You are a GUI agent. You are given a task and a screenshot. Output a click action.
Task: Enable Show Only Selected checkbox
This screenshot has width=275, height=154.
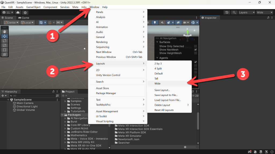pyautogui.click(x=196, y=46)
